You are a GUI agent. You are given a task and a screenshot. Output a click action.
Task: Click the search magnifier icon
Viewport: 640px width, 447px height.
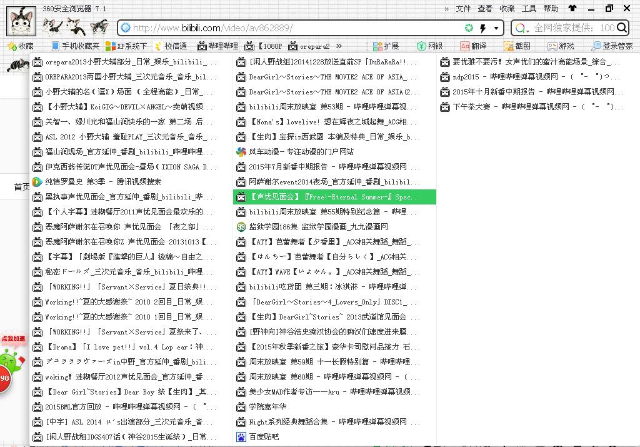(x=622, y=28)
